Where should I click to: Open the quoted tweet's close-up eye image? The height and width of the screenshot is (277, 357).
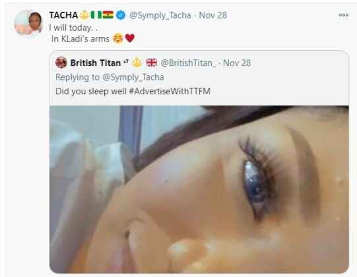(199, 189)
